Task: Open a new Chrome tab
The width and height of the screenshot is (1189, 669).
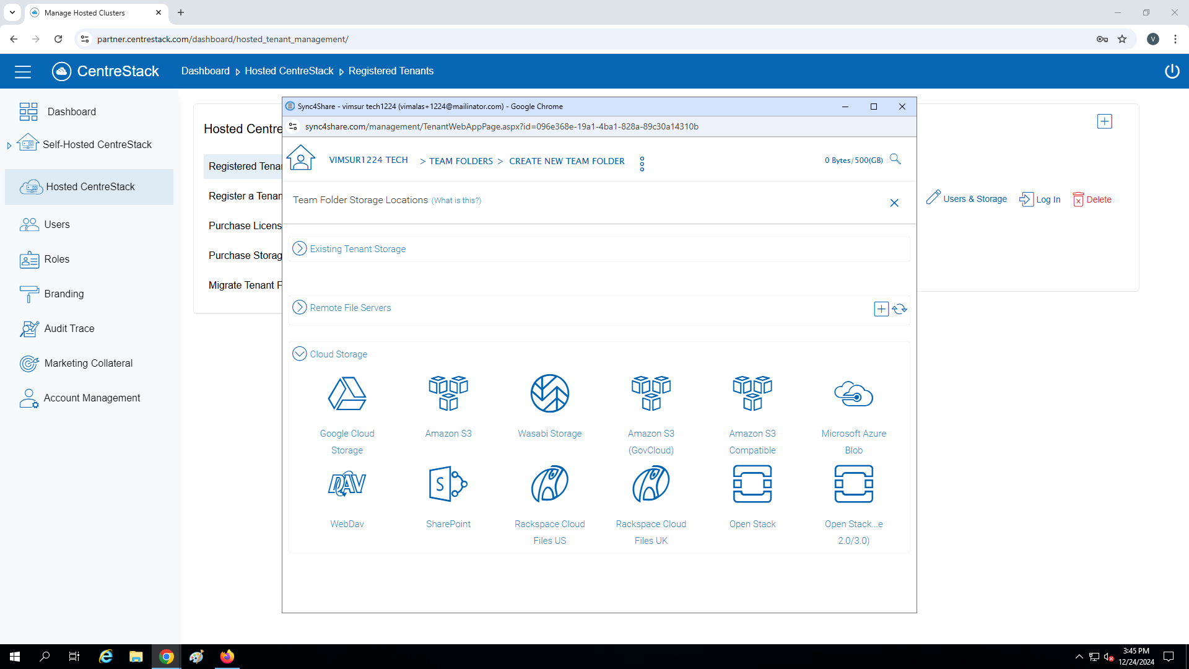Action: tap(181, 12)
